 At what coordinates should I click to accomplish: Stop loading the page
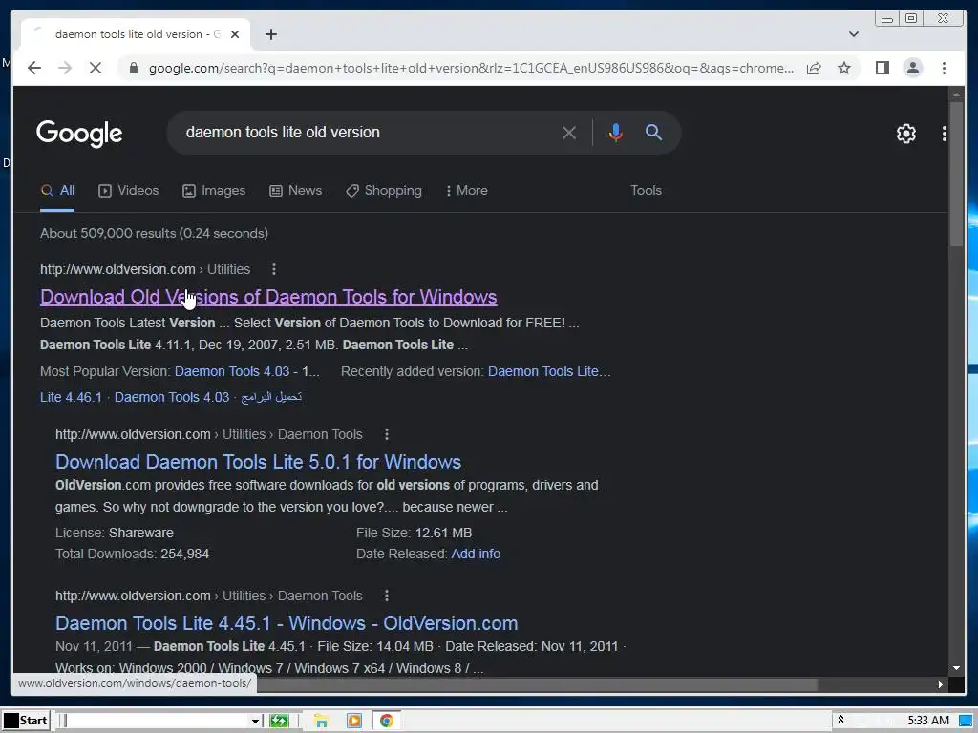click(x=96, y=68)
